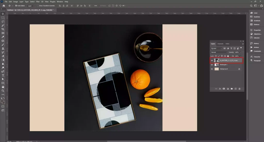Toggle the layer filter on/off switch
The width and height of the screenshot is (264, 142).
point(241,48)
